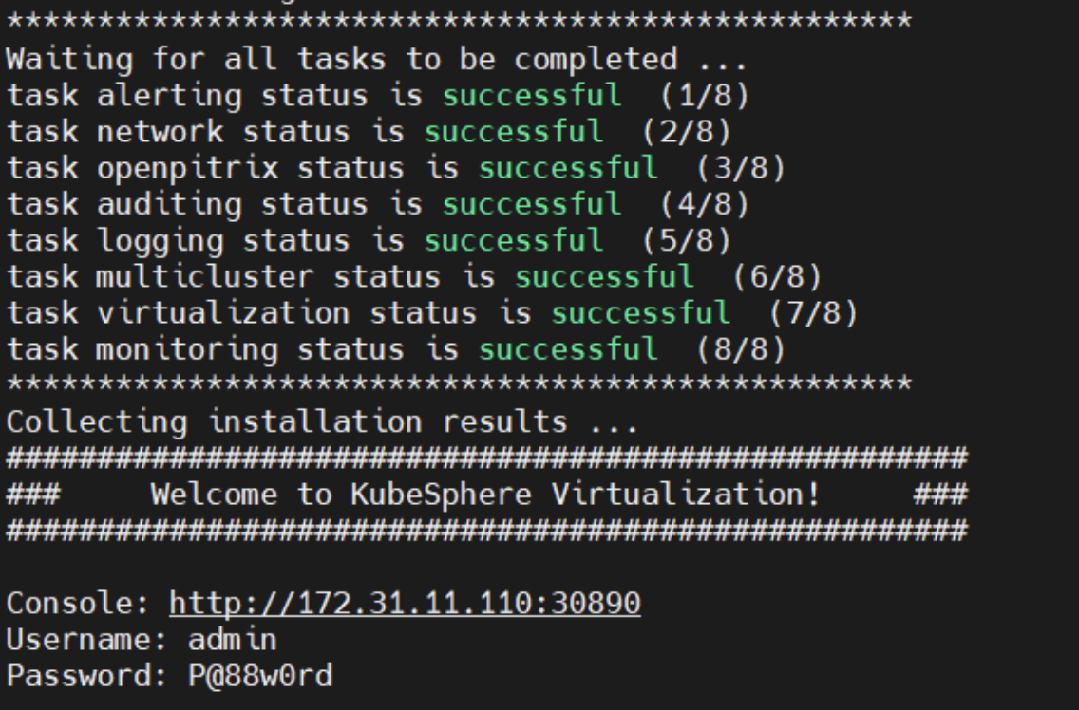Click the (1/8) progress counter

pos(704,96)
